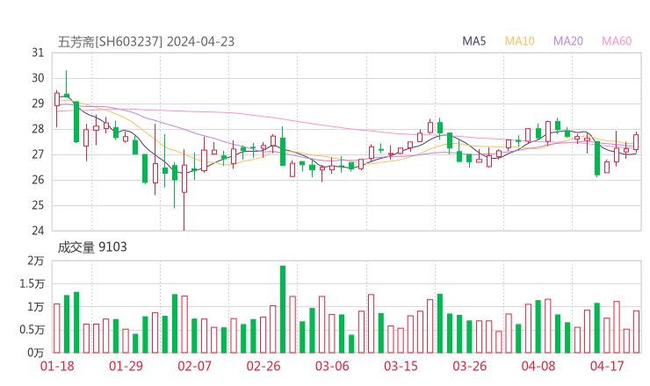Click the 03-15 date axis label
650x386 pixels.
click(x=401, y=366)
